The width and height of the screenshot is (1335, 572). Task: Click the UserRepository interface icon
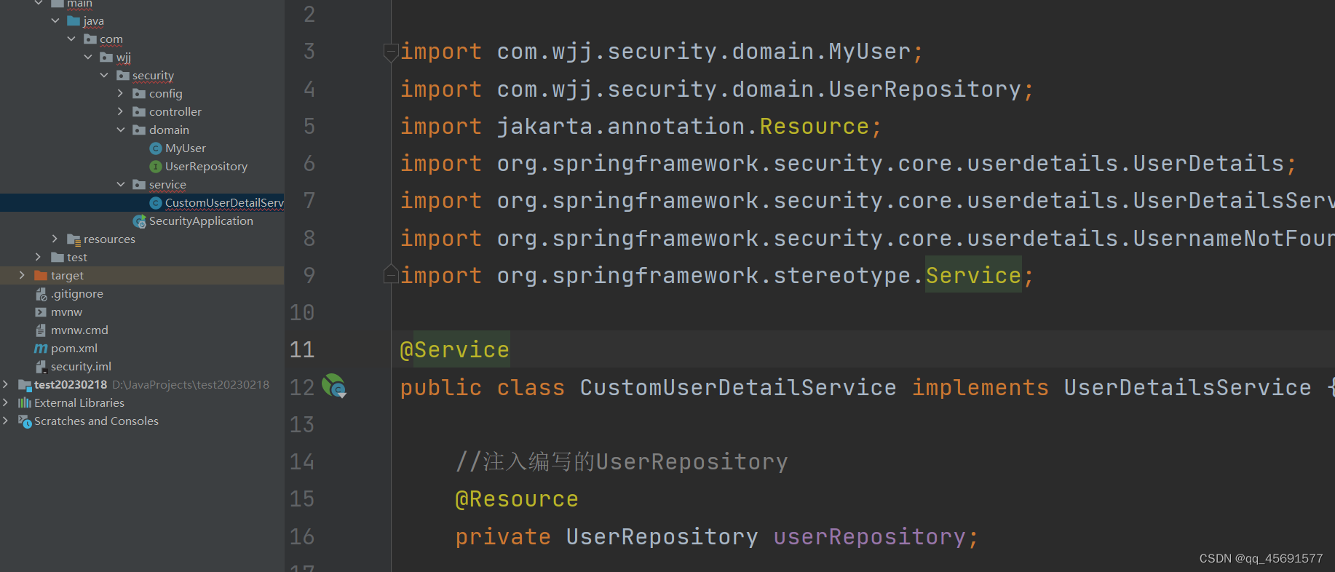point(155,167)
